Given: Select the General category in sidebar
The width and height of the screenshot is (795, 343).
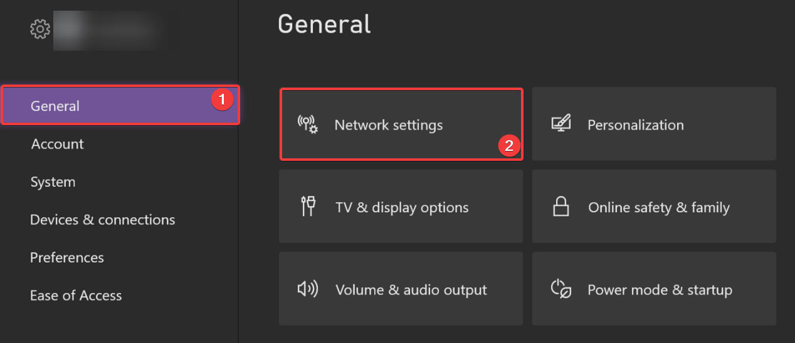Looking at the screenshot, I should [55, 106].
